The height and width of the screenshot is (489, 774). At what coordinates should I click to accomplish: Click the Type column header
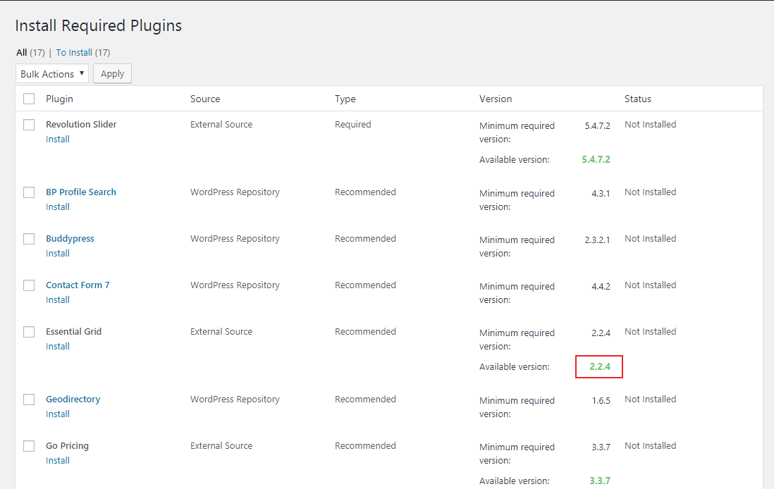pyautogui.click(x=345, y=99)
